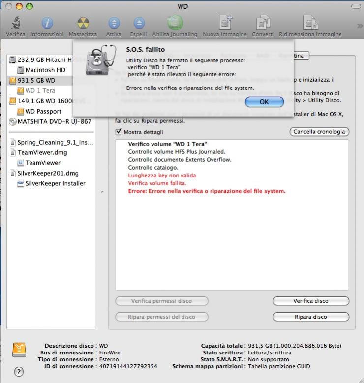Click the Verifica permessi disco button

click(x=162, y=301)
